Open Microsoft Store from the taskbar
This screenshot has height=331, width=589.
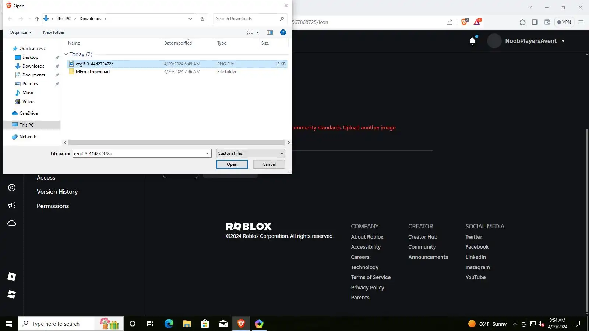[x=205, y=324]
